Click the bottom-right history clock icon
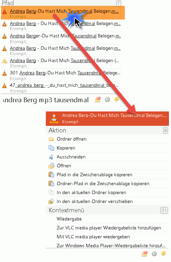The image size is (171, 262). (x=154, y=254)
